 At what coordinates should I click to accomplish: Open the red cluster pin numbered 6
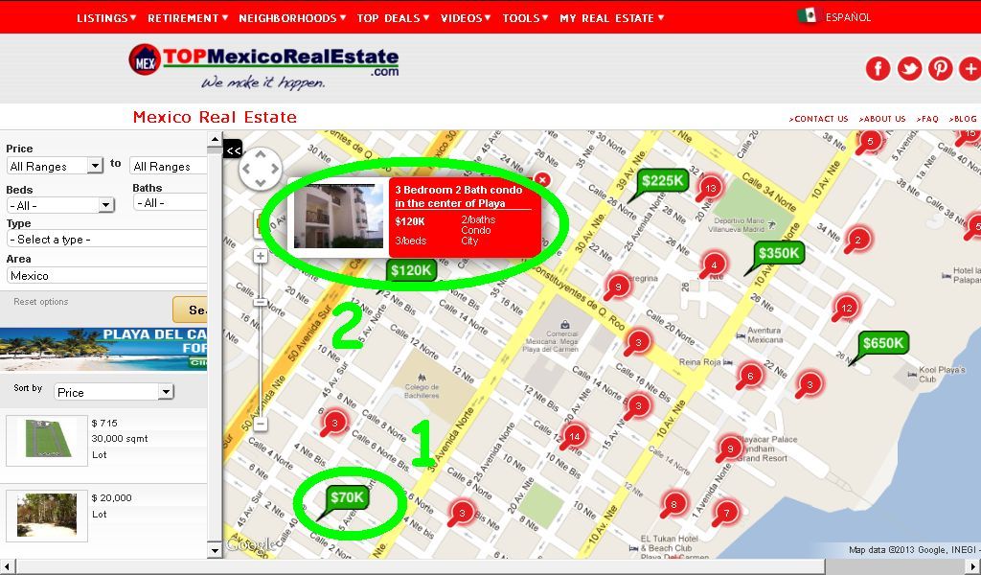tap(750, 376)
